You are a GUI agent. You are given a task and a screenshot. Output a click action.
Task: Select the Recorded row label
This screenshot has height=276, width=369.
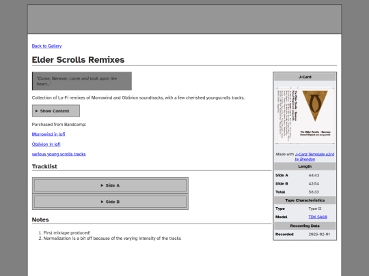click(284, 234)
